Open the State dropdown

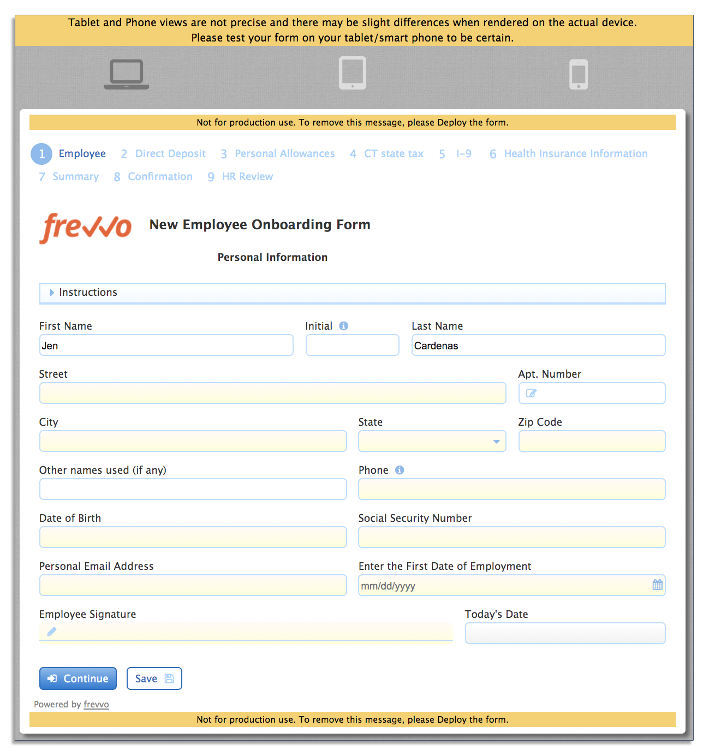point(432,441)
